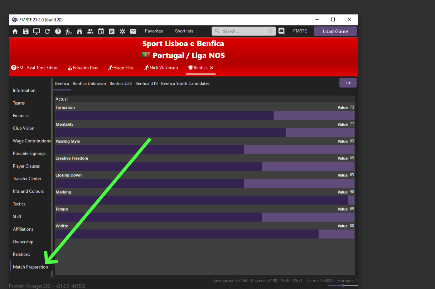Select Benfica Unknown sub-tab
435x289 pixels.
[x=89, y=83]
